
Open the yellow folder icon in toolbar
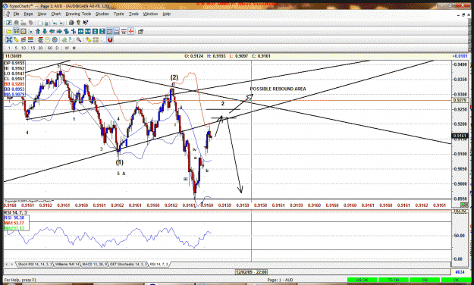click(9, 31)
